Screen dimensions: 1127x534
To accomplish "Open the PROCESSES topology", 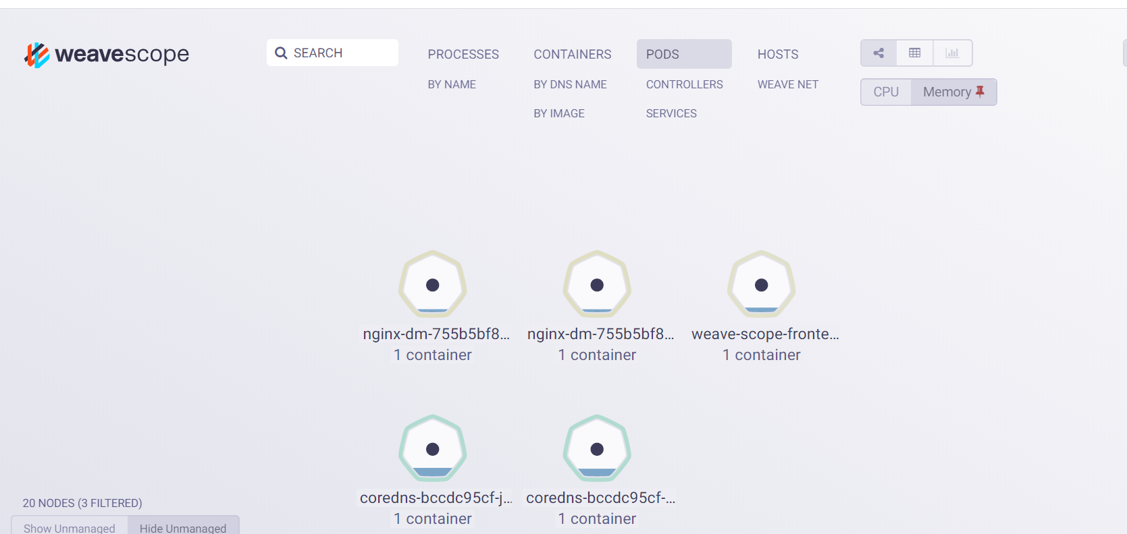I will pos(463,54).
